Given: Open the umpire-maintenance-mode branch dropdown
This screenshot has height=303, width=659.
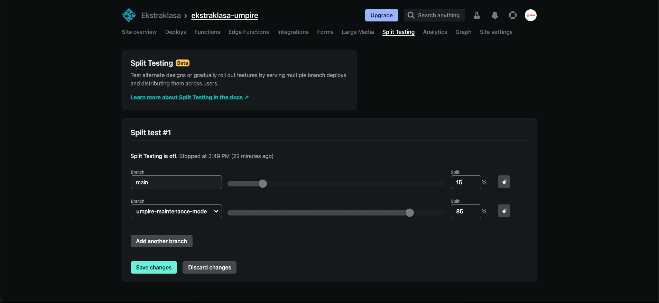Looking at the screenshot, I should 176,211.
